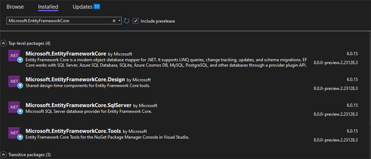Click the 8.0.0-preview version of Tools package

coord(335,140)
